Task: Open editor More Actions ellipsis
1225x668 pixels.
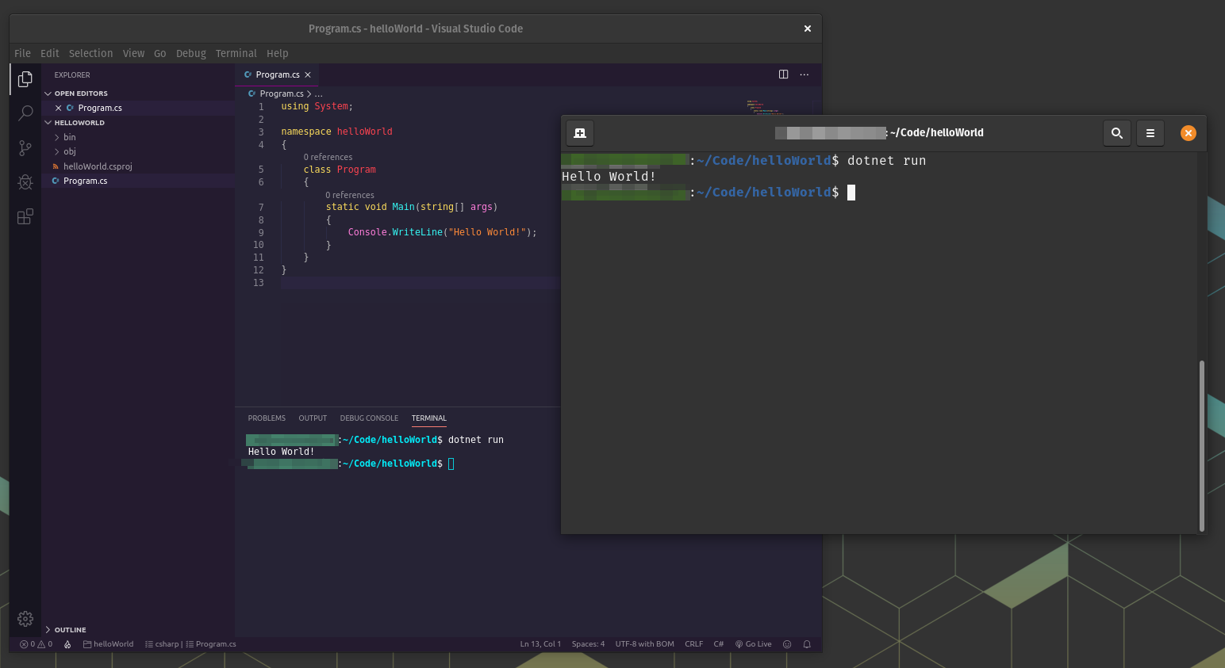Action: pyautogui.click(x=805, y=74)
